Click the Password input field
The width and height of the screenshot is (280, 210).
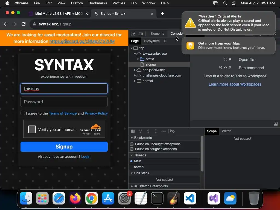click(x=64, y=102)
